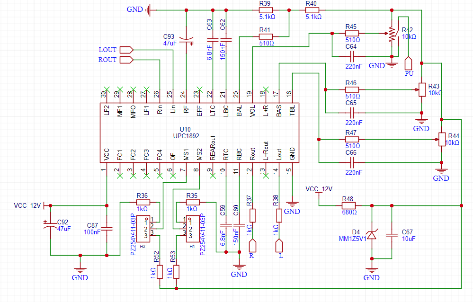Select header H1 connector symbol
Viewport: 473px width, 302px height.
(193, 229)
